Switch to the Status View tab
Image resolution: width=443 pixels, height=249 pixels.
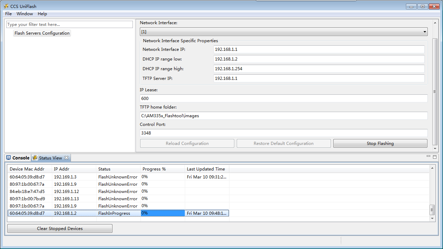click(x=51, y=158)
